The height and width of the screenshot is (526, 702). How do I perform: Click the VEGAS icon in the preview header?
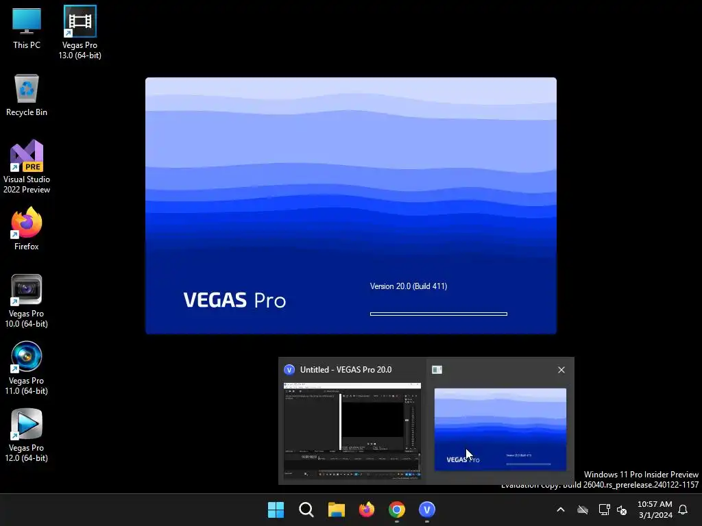(289, 370)
